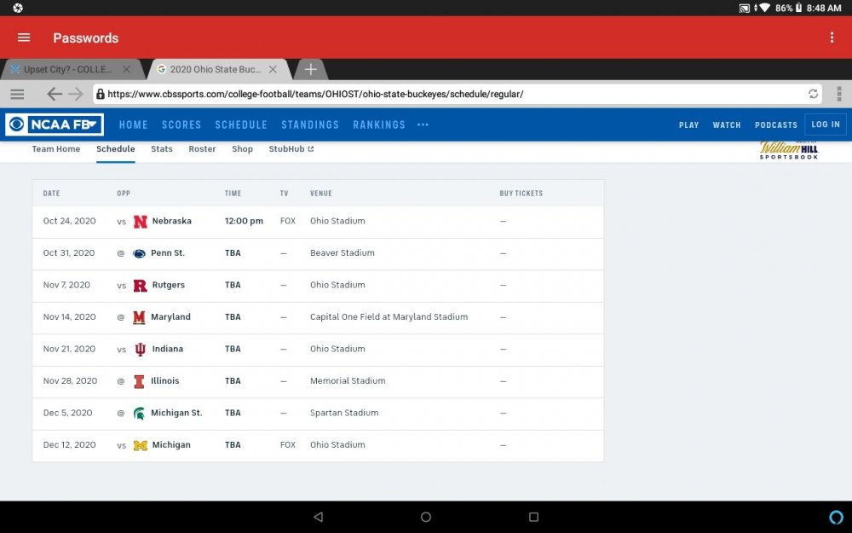
Task: Open the SCORES nav item
Action: pos(181,125)
